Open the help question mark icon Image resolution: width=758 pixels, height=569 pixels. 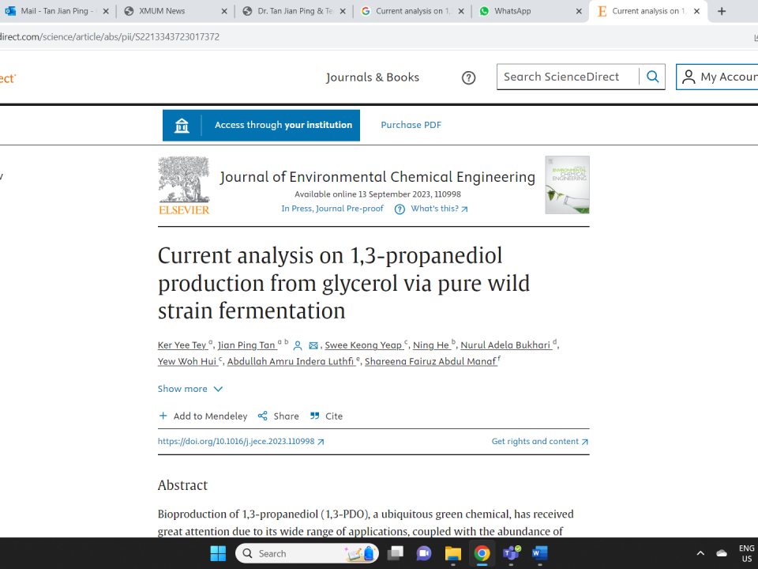click(x=468, y=77)
